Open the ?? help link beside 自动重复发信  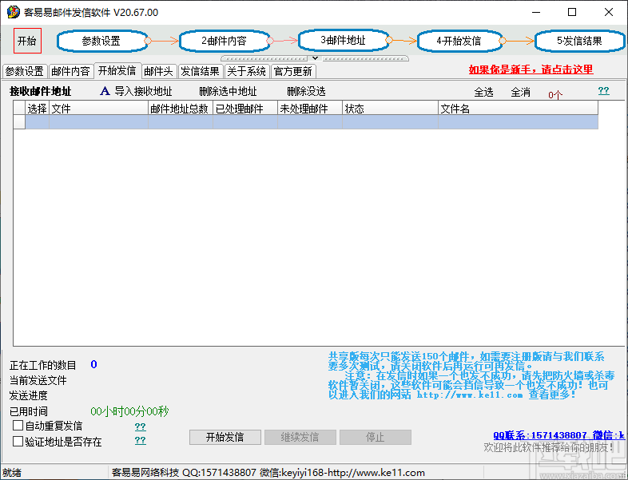[x=140, y=426]
